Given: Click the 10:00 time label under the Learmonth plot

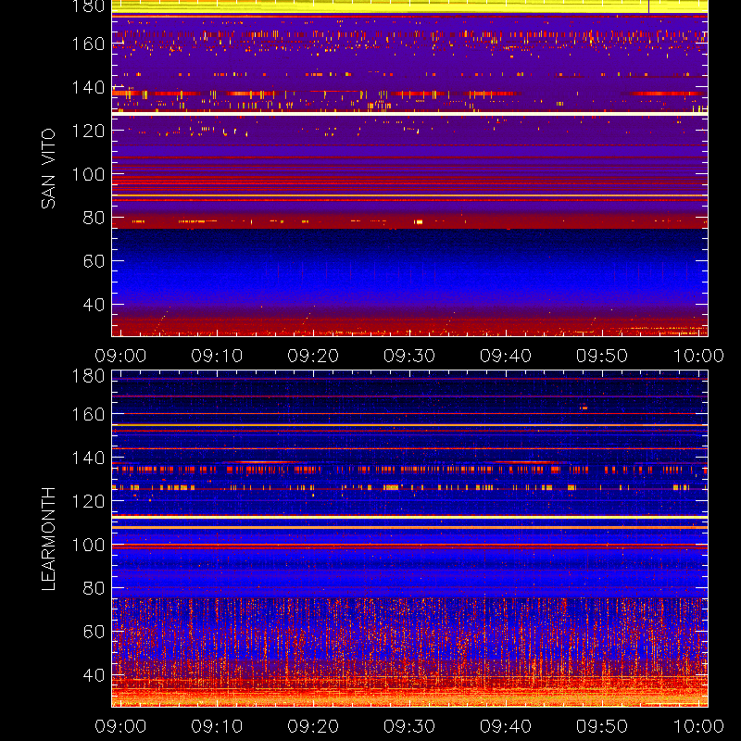Looking at the screenshot, I should [698, 726].
